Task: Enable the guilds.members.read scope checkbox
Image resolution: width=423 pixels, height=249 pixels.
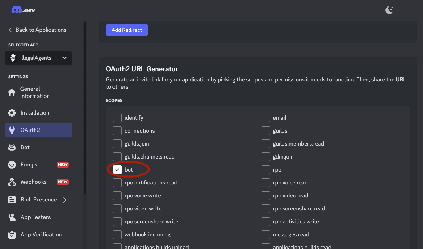Action: (266, 144)
